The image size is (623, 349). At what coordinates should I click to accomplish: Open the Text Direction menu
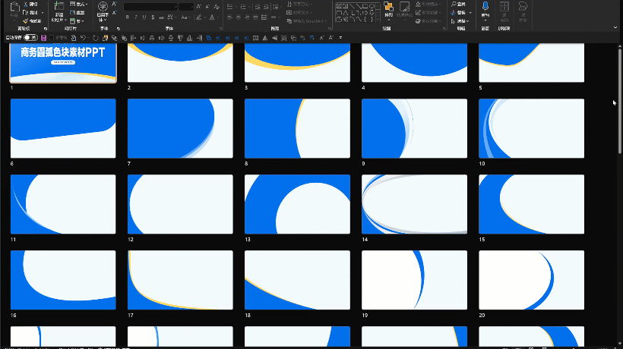(x=300, y=4)
